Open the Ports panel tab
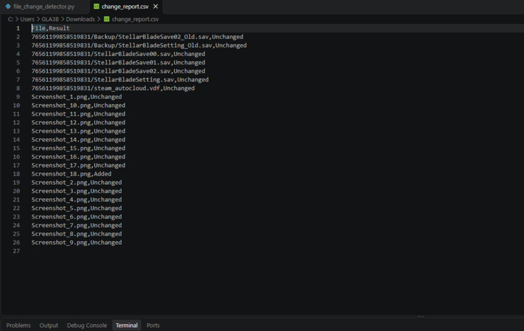This screenshot has width=524, height=331. tap(153, 325)
